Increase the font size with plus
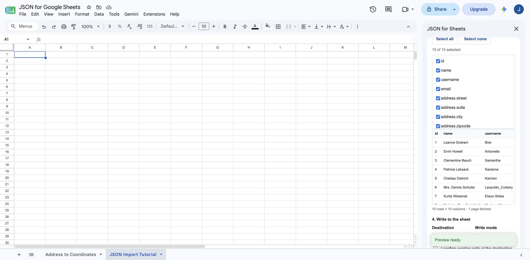Screen dimensions: 530x260 pyautogui.click(x=214, y=27)
